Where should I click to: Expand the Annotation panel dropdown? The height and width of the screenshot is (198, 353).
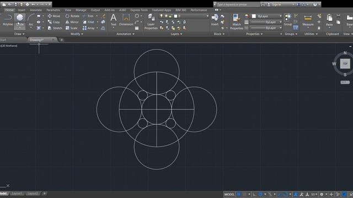[125, 34]
